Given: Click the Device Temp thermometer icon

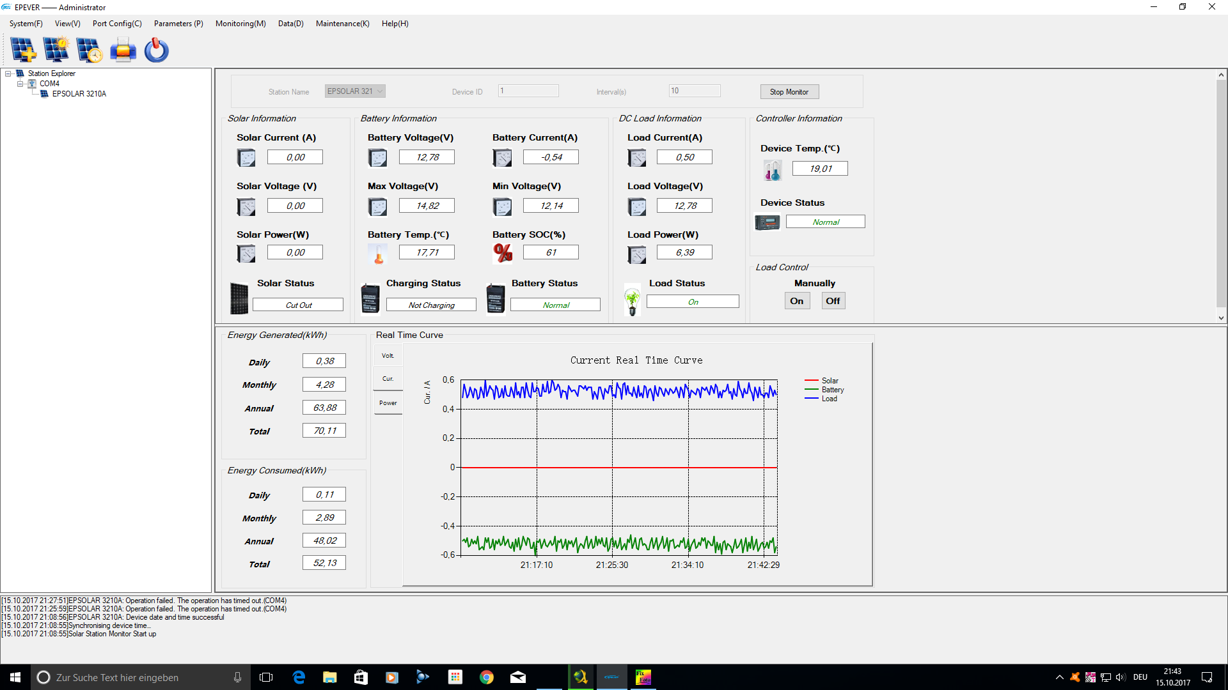Looking at the screenshot, I should click(x=773, y=170).
